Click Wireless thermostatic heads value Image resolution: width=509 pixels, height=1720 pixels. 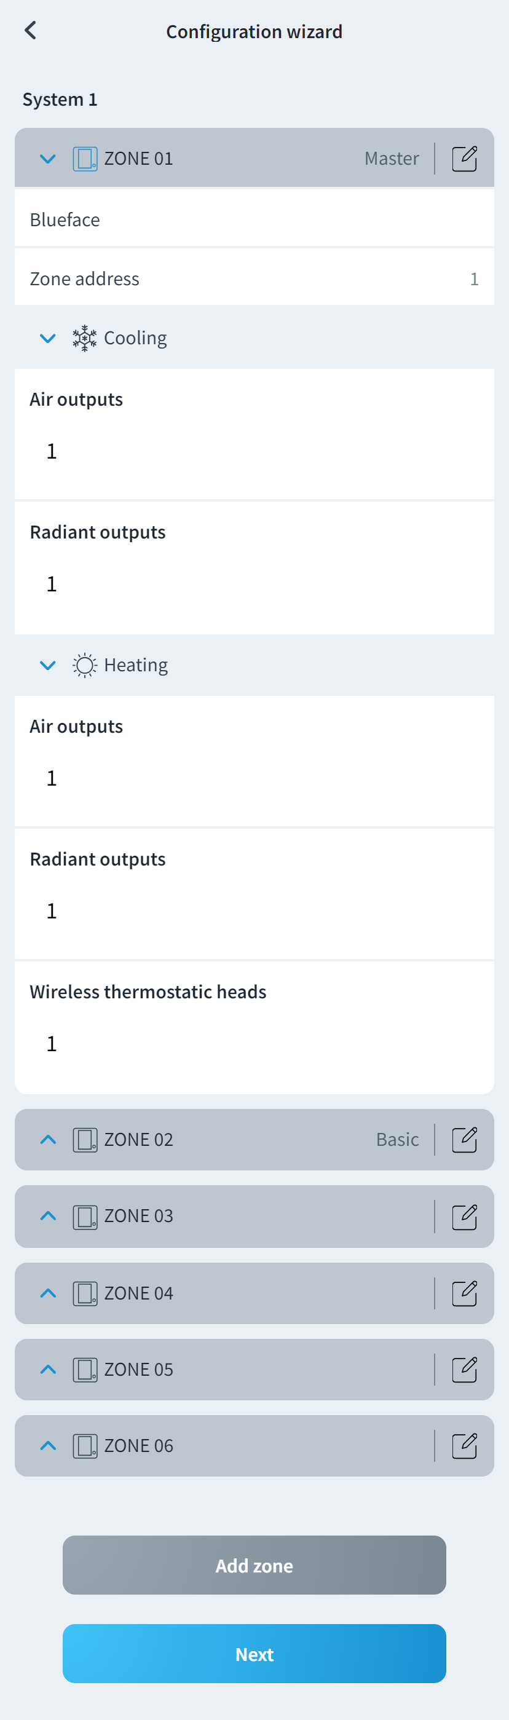(52, 1044)
